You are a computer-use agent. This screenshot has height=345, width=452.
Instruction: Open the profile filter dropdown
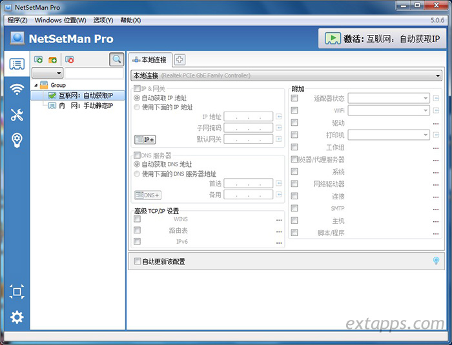[x=47, y=73]
